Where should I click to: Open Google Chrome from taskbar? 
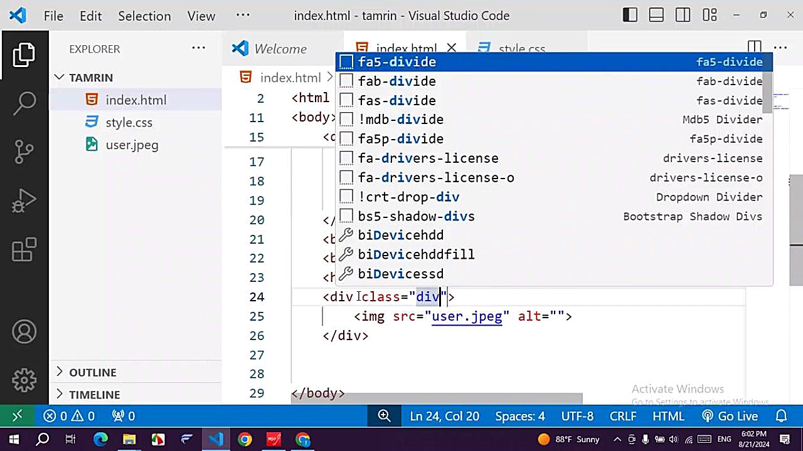coord(245,439)
